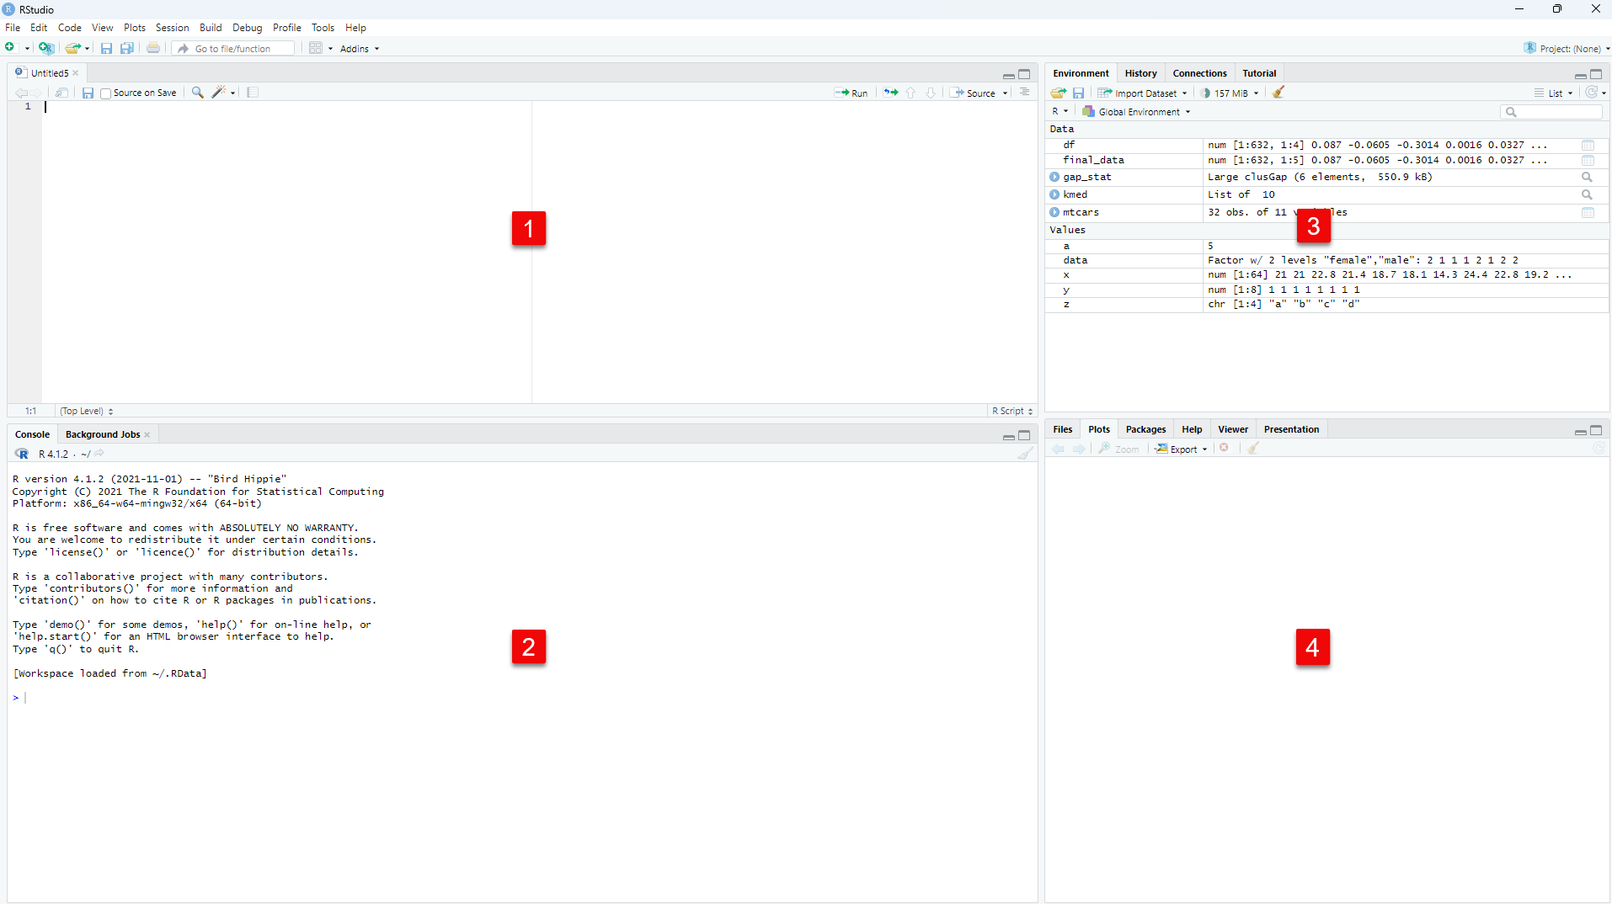The height and width of the screenshot is (904, 1612).
Task: Click the re-run previous code icon
Action: pos(890,93)
